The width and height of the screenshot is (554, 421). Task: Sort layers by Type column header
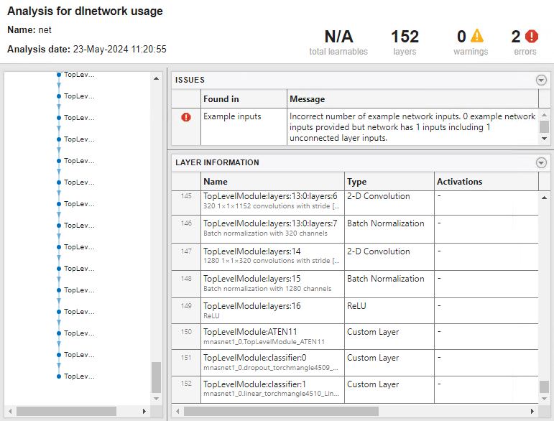click(x=389, y=182)
